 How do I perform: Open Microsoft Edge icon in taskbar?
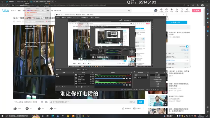[x=53, y=116]
